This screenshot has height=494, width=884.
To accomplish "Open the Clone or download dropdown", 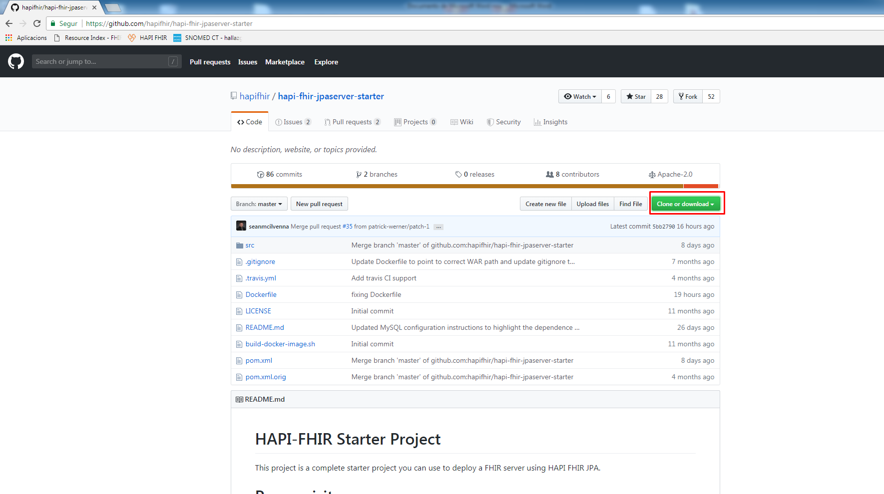I will tap(685, 204).
